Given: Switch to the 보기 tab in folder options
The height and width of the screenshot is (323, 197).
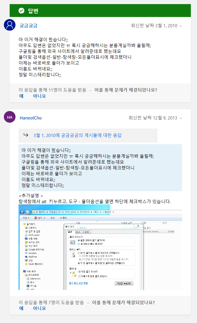Looking at the screenshot, I should coord(78,232).
